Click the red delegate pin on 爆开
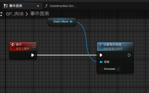Screen dimensions: 149x93 coord(34,46)
